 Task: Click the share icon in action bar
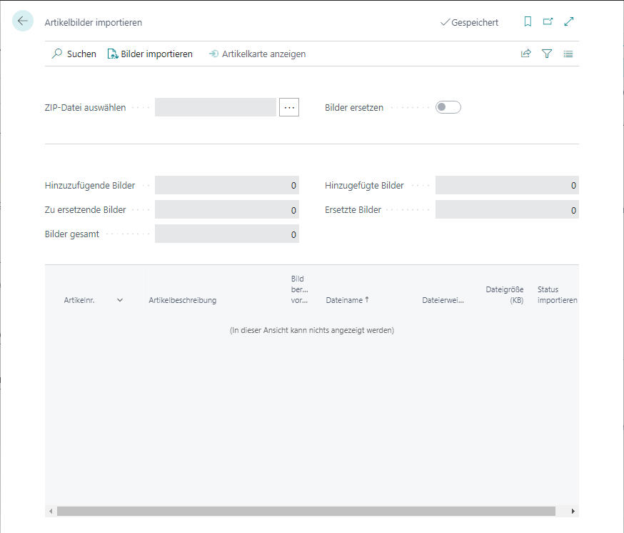(526, 54)
